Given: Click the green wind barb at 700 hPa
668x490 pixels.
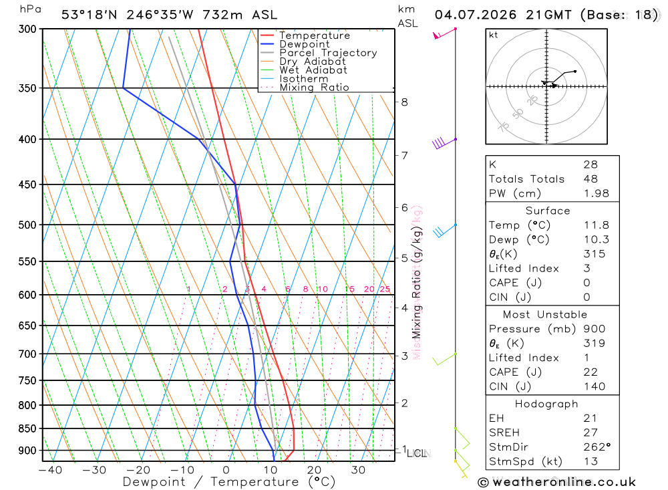Looking at the screenshot, I should click(x=444, y=359).
